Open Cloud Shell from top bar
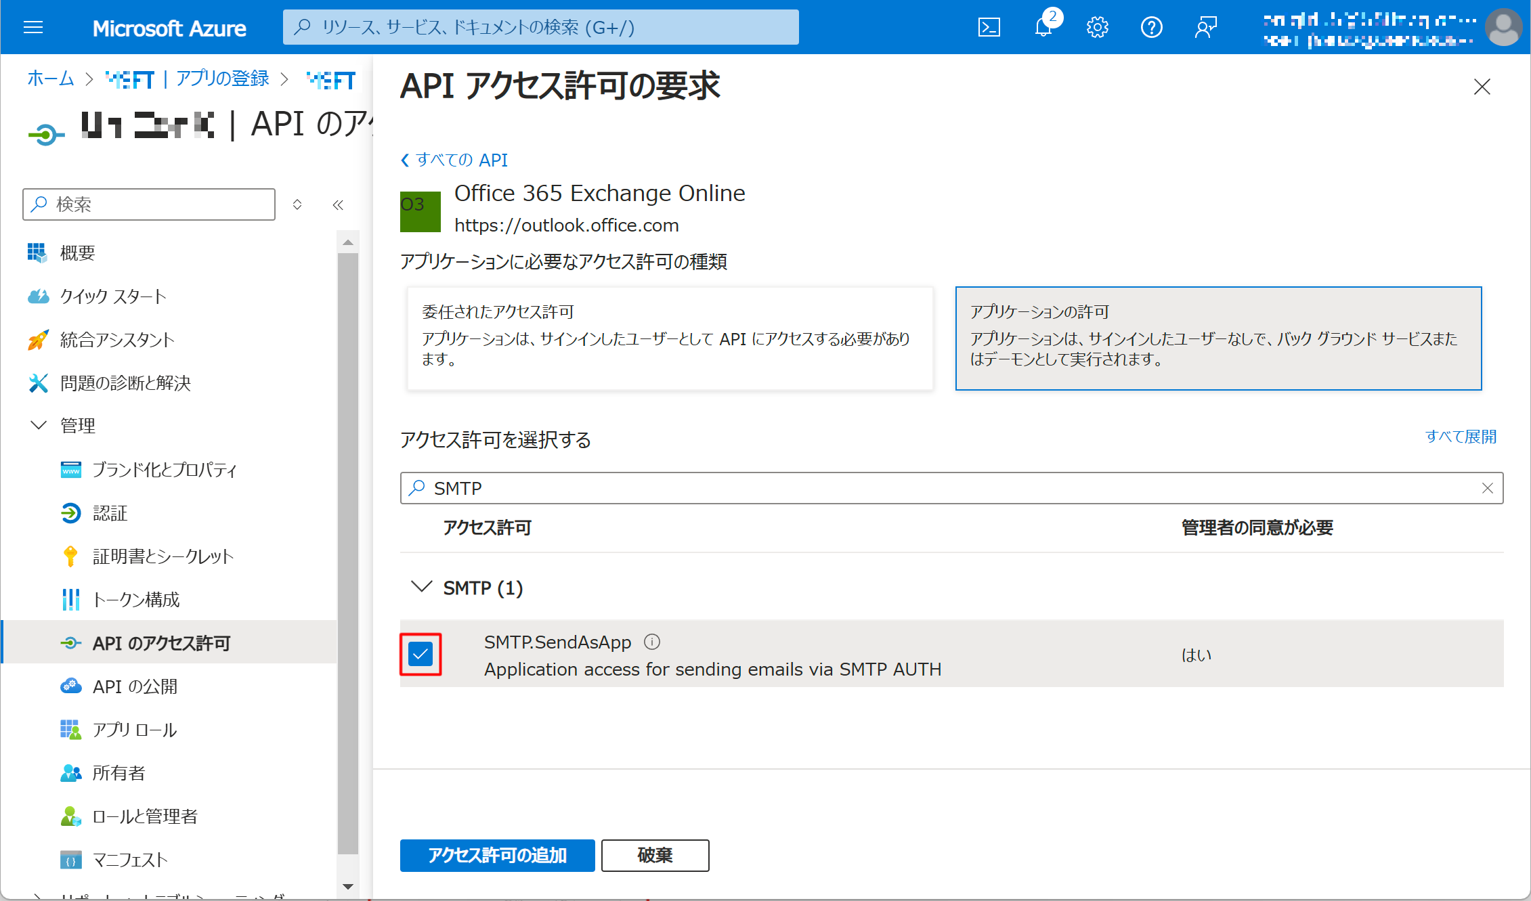This screenshot has height=901, width=1531. [989, 27]
